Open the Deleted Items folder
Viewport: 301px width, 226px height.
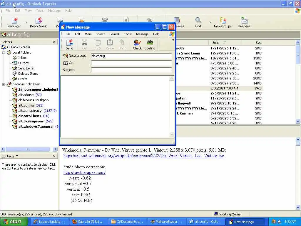click(28, 73)
